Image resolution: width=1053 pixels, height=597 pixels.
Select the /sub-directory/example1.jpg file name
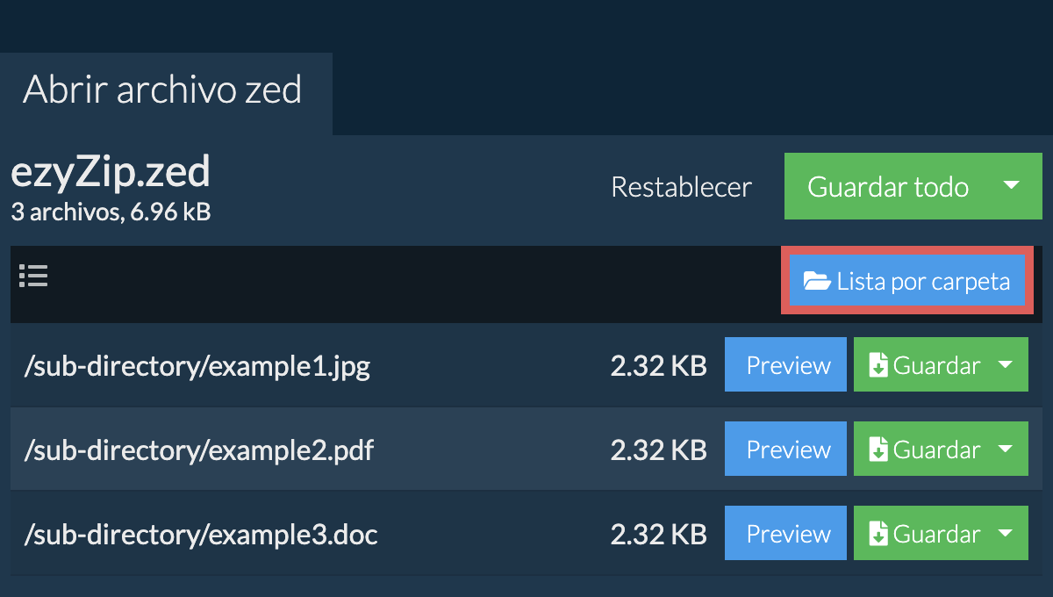coord(197,366)
